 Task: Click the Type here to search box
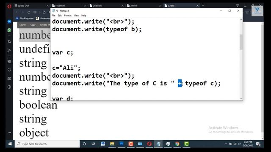(47, 144)
